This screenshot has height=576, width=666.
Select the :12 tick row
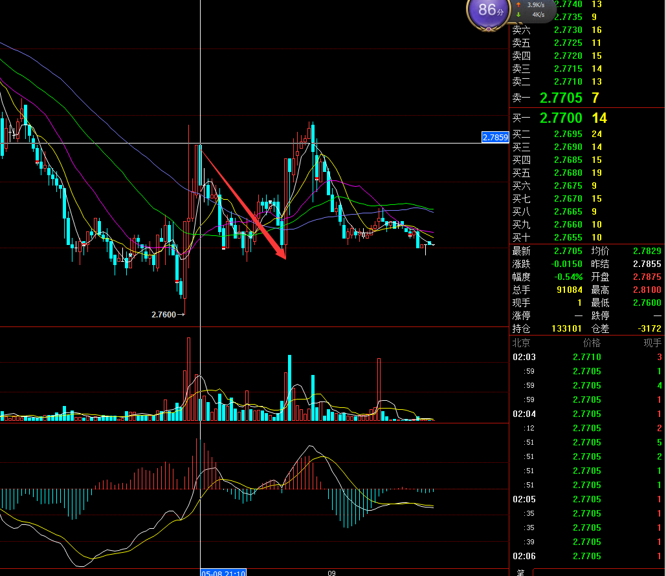(x=587, y=429)
